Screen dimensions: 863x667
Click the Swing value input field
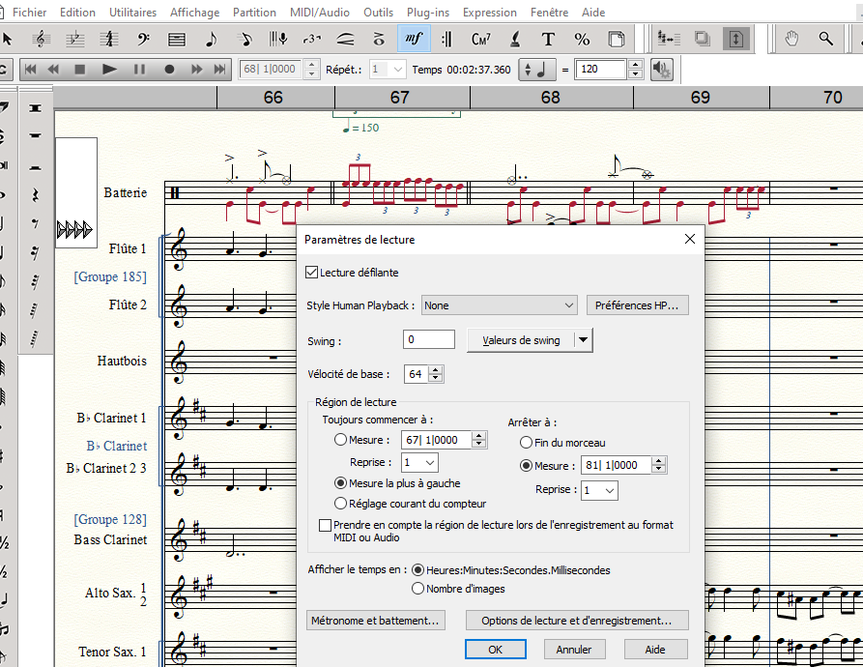click(x=428, y=340)
